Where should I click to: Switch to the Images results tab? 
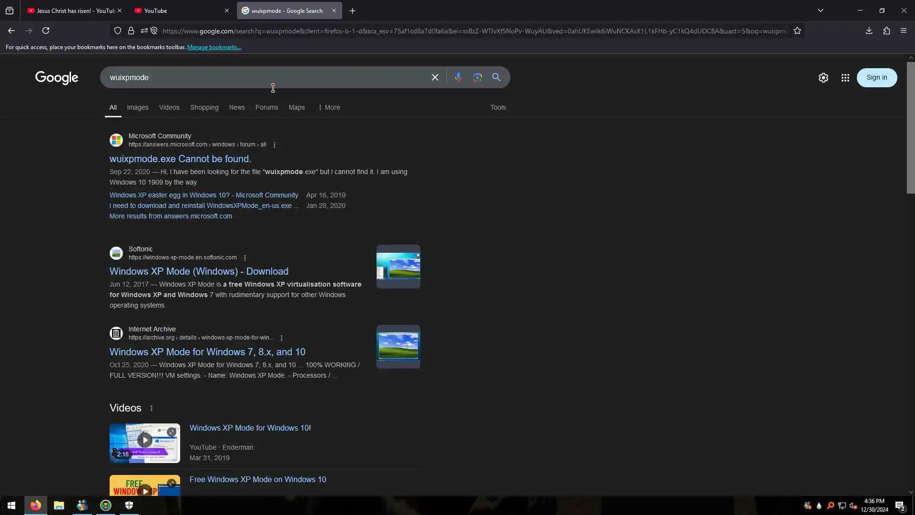pyautogui.click(x=137, y=107)
